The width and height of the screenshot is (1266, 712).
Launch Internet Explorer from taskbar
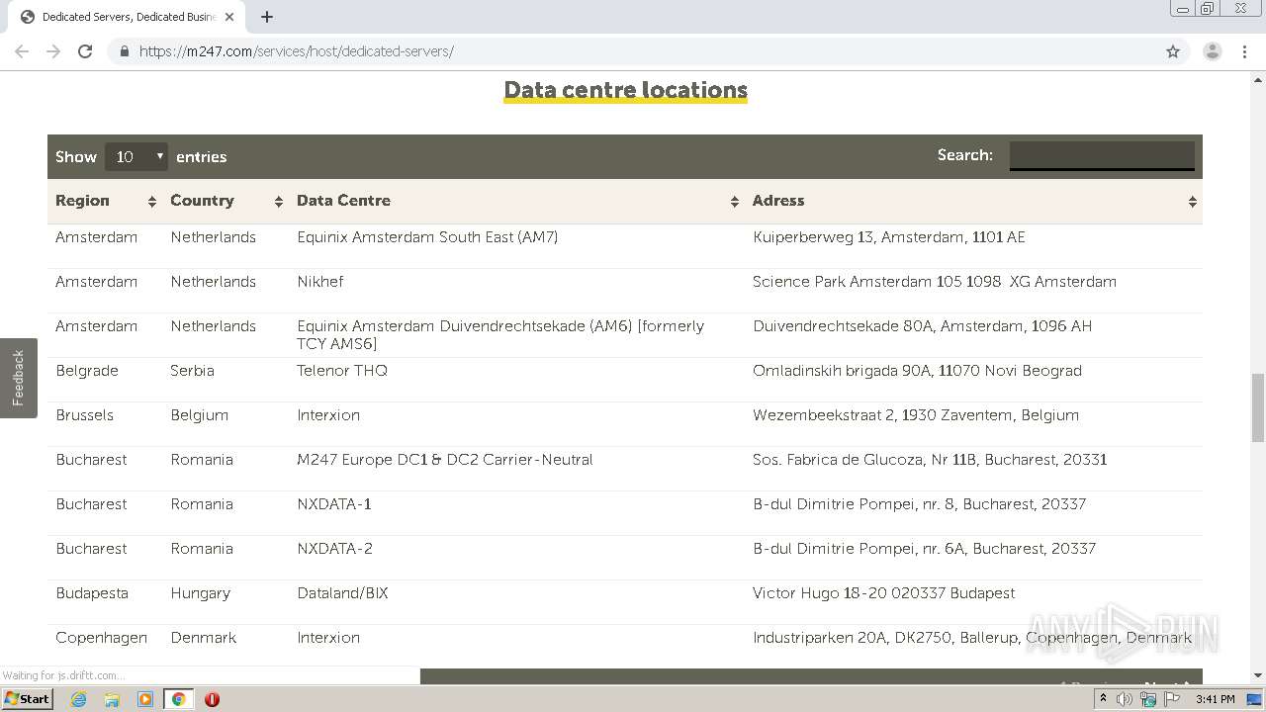pyautogui.click(x=78, y=699)
